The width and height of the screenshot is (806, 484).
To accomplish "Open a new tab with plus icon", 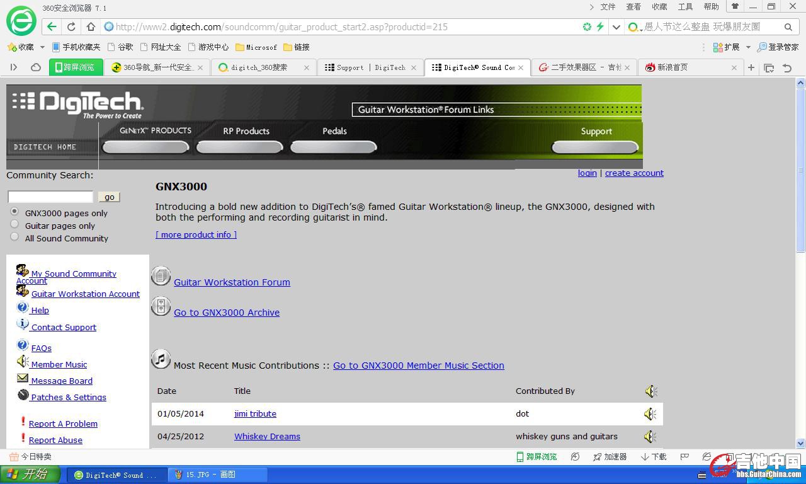I will pos(751,67).
